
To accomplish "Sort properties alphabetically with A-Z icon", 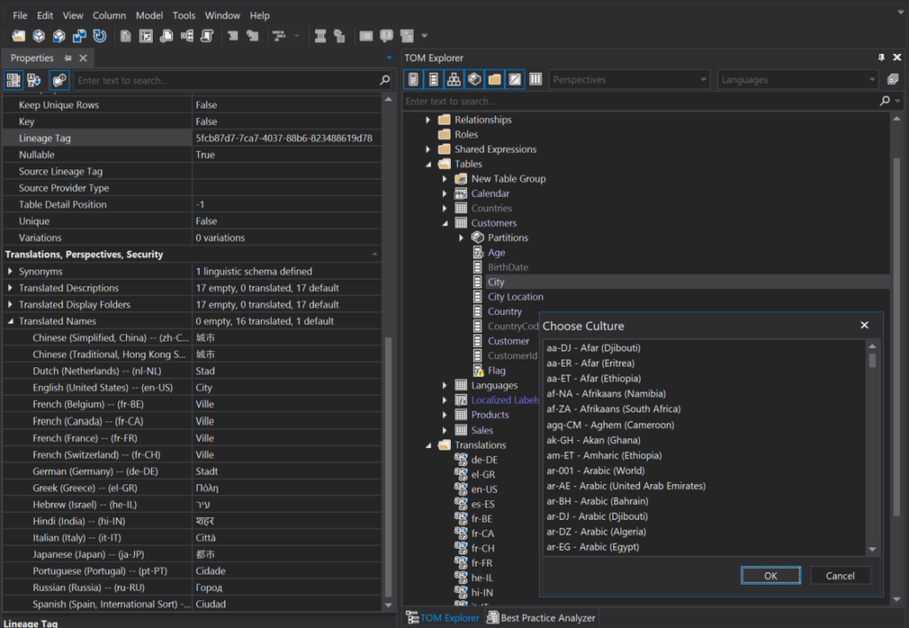I will 34,80.
